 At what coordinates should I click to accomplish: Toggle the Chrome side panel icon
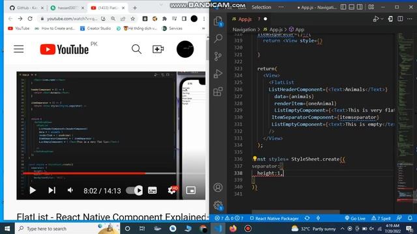(184, 19)
